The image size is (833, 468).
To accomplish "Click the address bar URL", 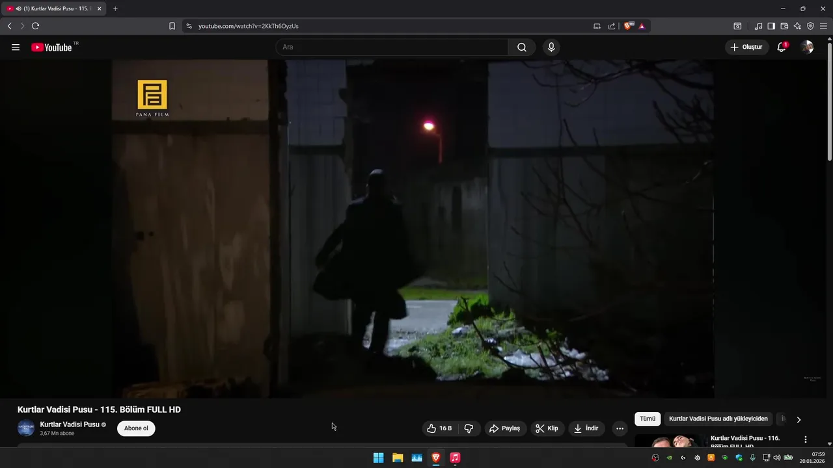I will pyautogui.click(x=249, y=26).
